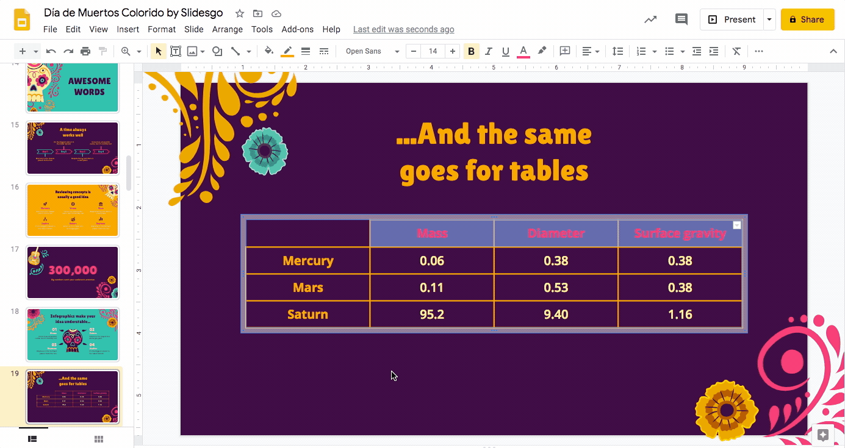845x448 pixels.
Task: Open the border color pencil
Action: tap(287, 51)
